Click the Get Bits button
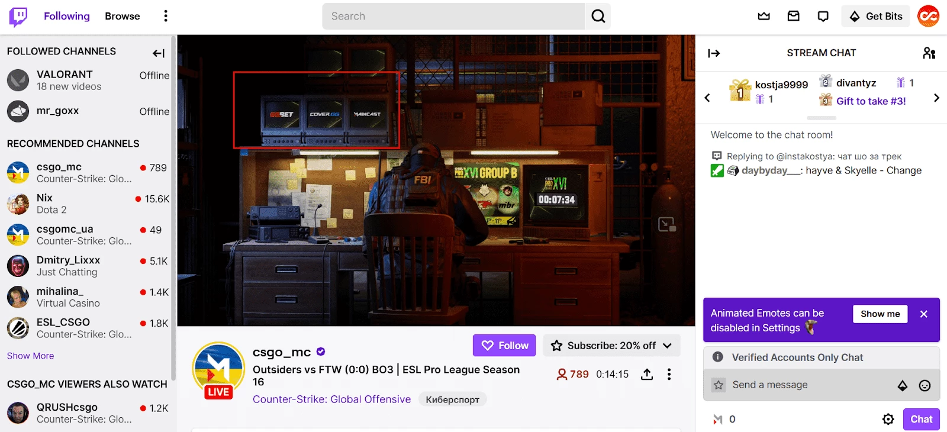 click(876, 16)
